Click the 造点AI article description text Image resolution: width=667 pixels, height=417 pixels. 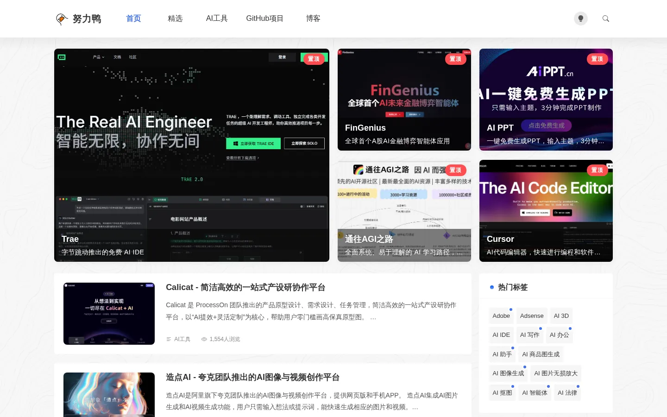tap(312, 401)
